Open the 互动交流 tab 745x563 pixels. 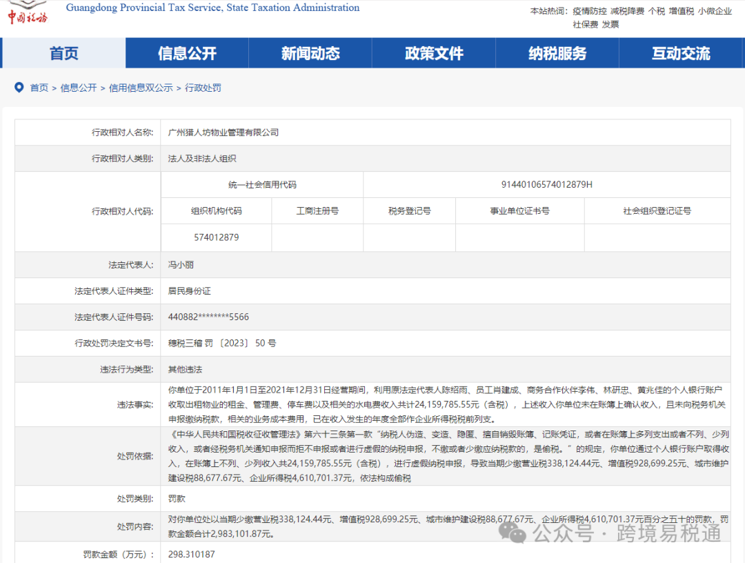[680, 53]
